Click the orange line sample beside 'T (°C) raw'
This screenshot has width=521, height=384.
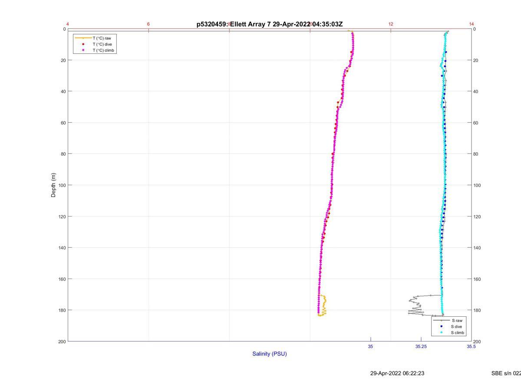click(83, 38)
